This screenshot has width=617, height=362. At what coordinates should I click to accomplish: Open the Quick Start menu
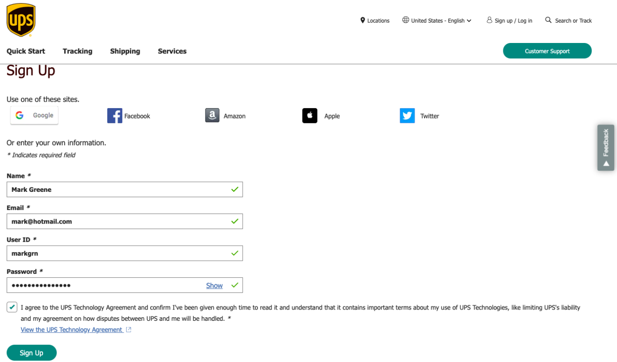click(x=26, y=51)
